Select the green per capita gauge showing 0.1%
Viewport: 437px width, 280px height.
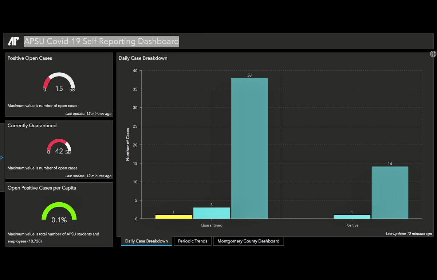coord(59,213)
